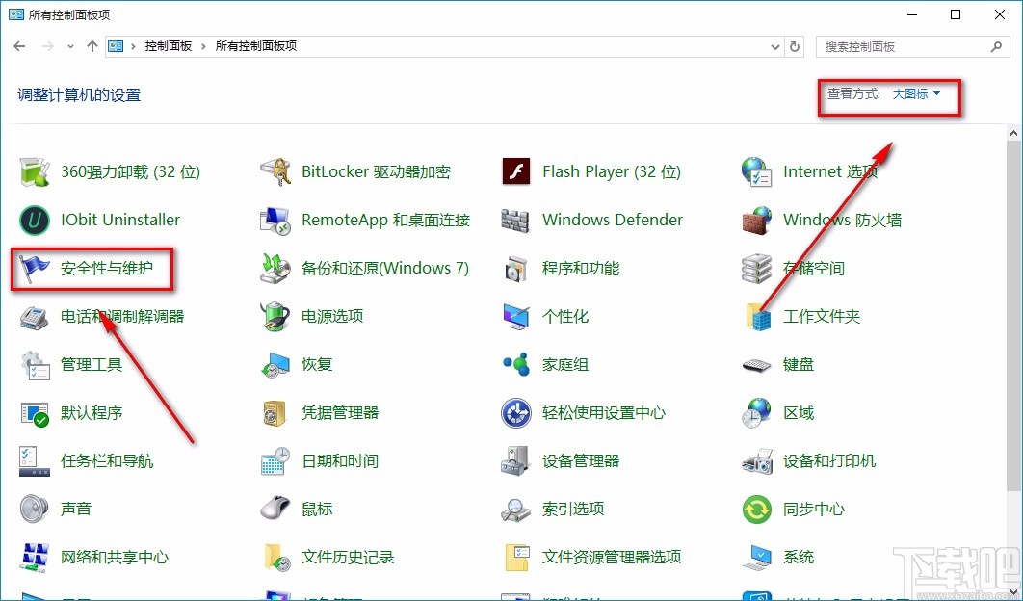The width and height of the screenshot is (1023, 601).
Task: Open 声音 (Sound) settings
Action: pyautogui.click(x=77, y=509)
